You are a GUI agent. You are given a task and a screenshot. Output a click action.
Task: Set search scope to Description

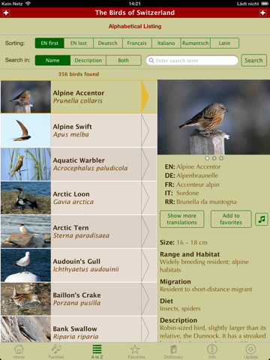88,61
